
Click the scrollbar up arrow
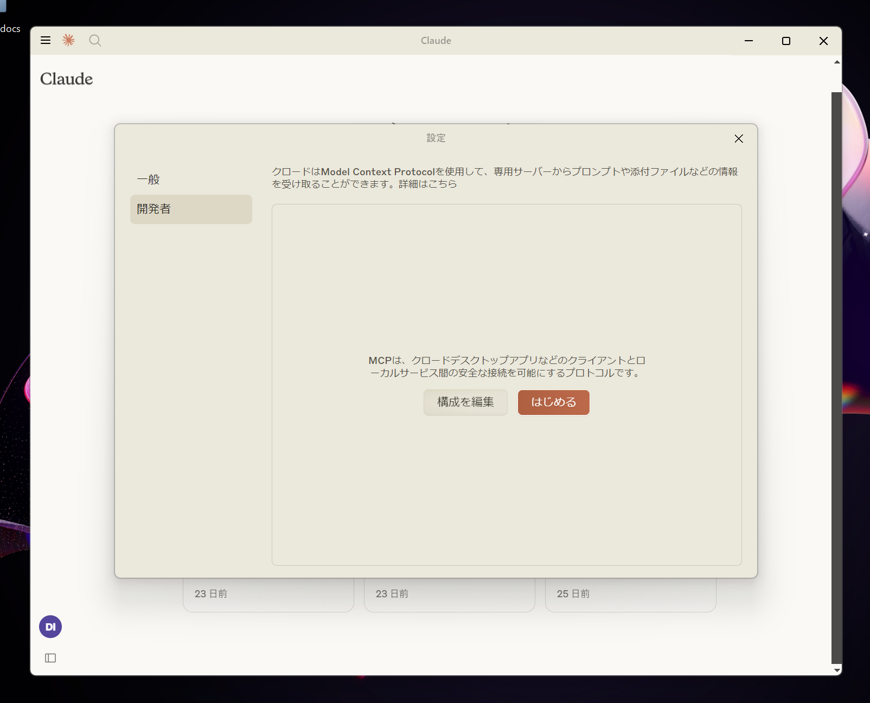[x=836, y=62]
